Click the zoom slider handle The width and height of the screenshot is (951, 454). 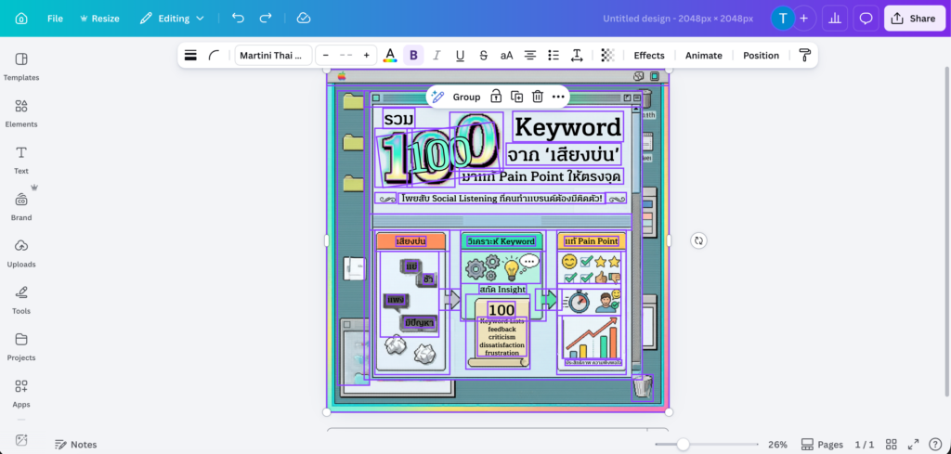click(x=683, y=445)
